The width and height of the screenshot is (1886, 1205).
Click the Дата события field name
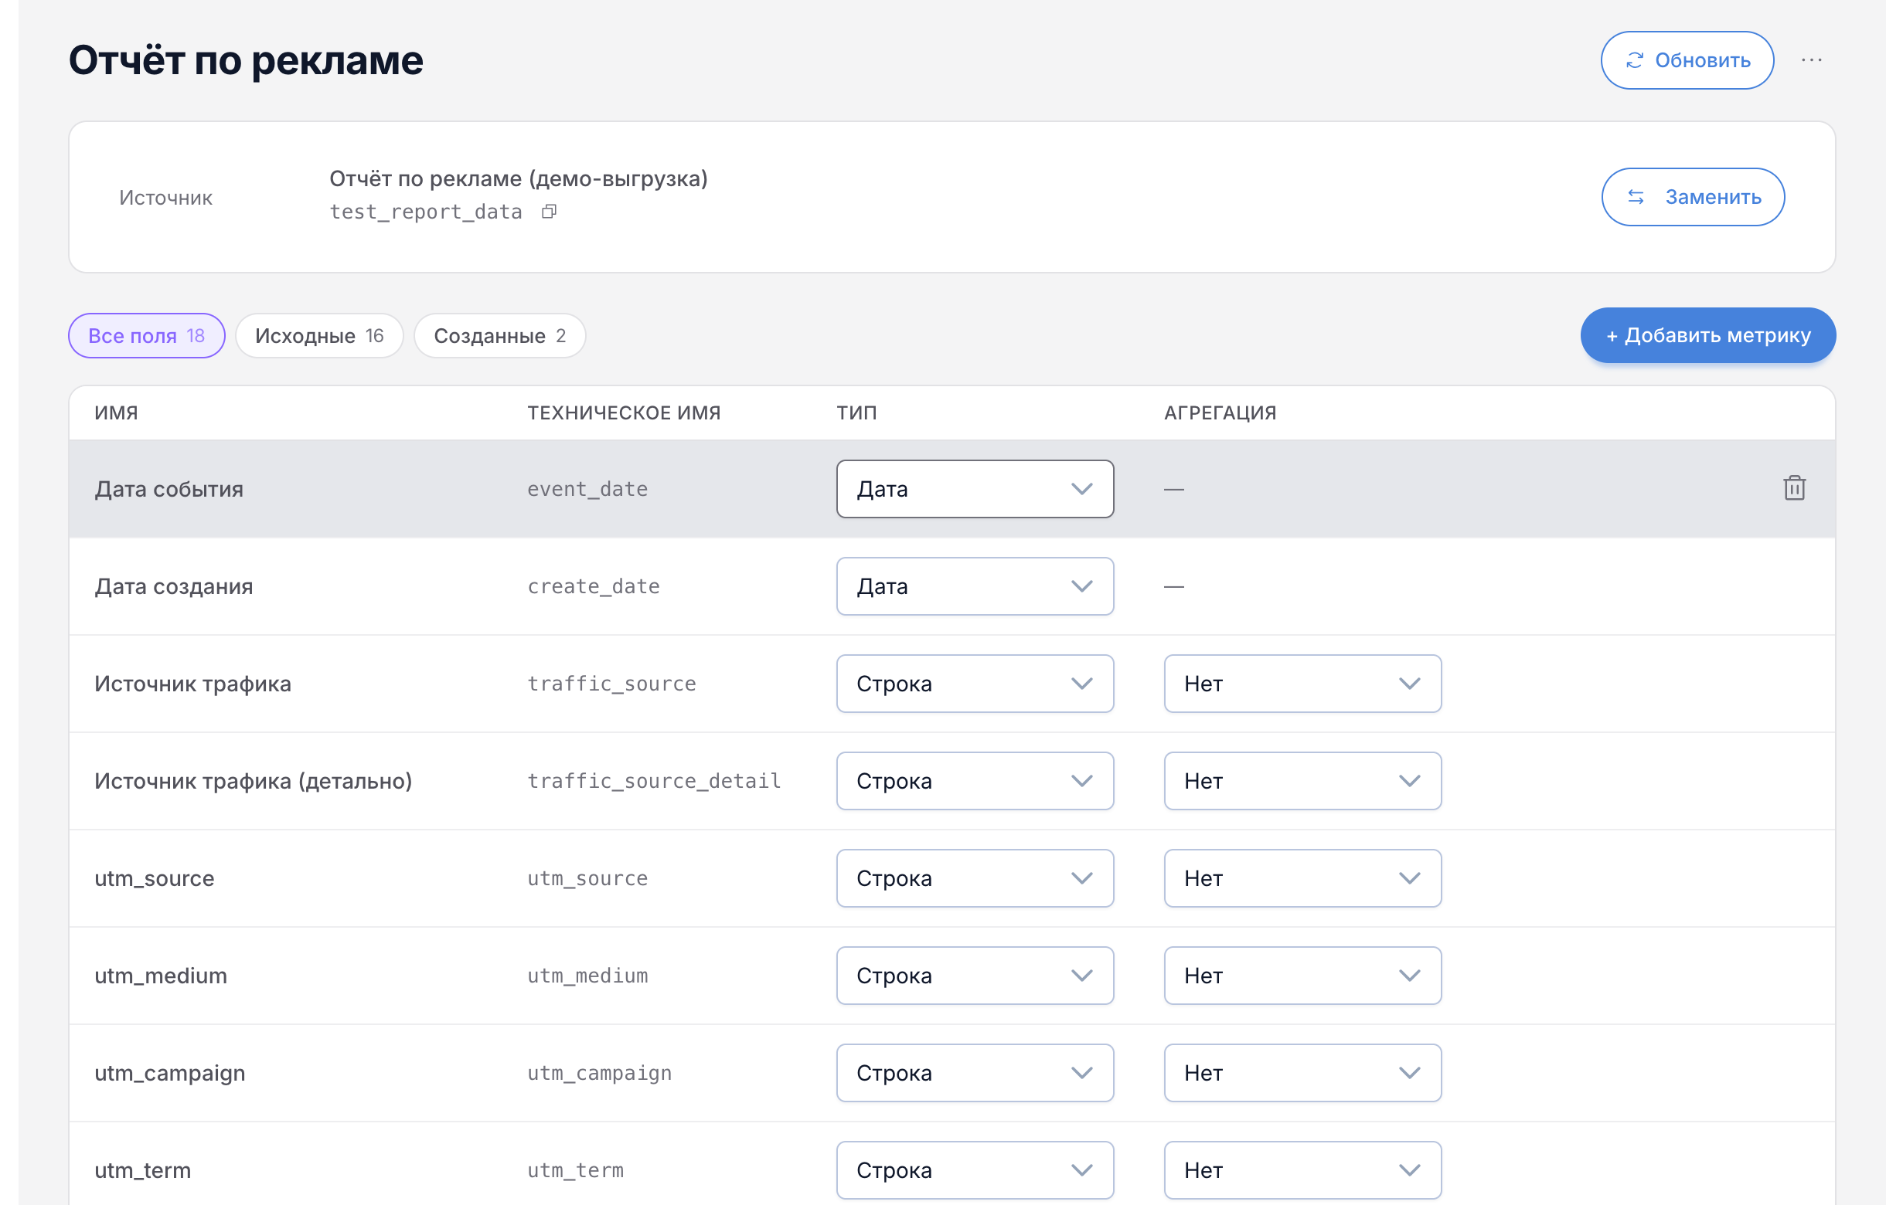click(169, 489)
